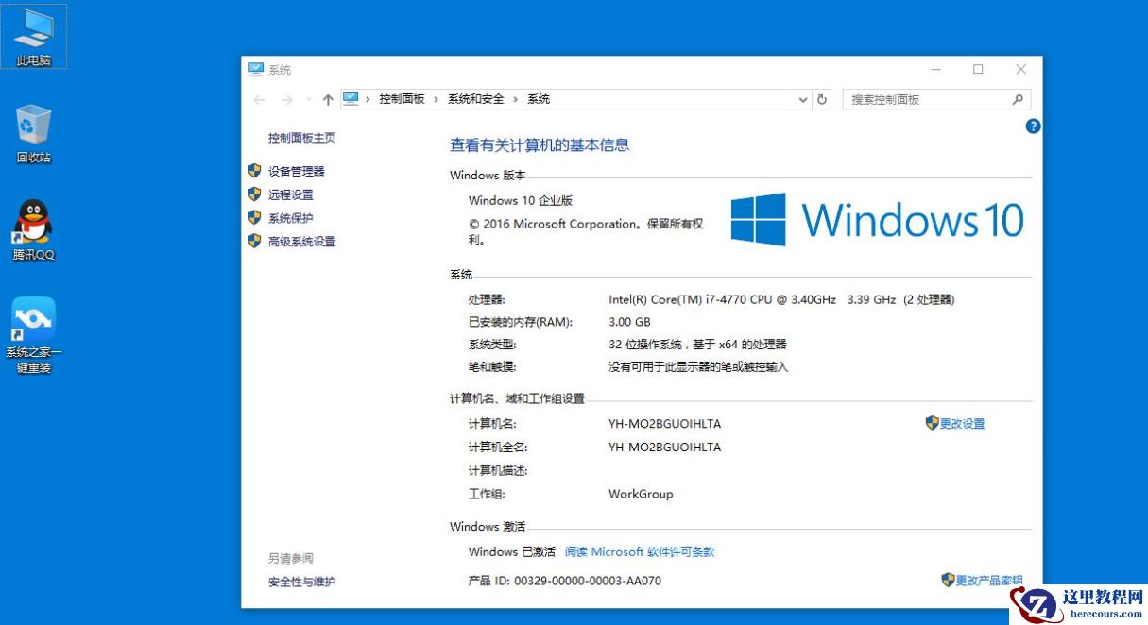Launch 系统之家一键重装 desktop icon
The width and height of the screenshot is (1148, 625).
pos(34,316)
